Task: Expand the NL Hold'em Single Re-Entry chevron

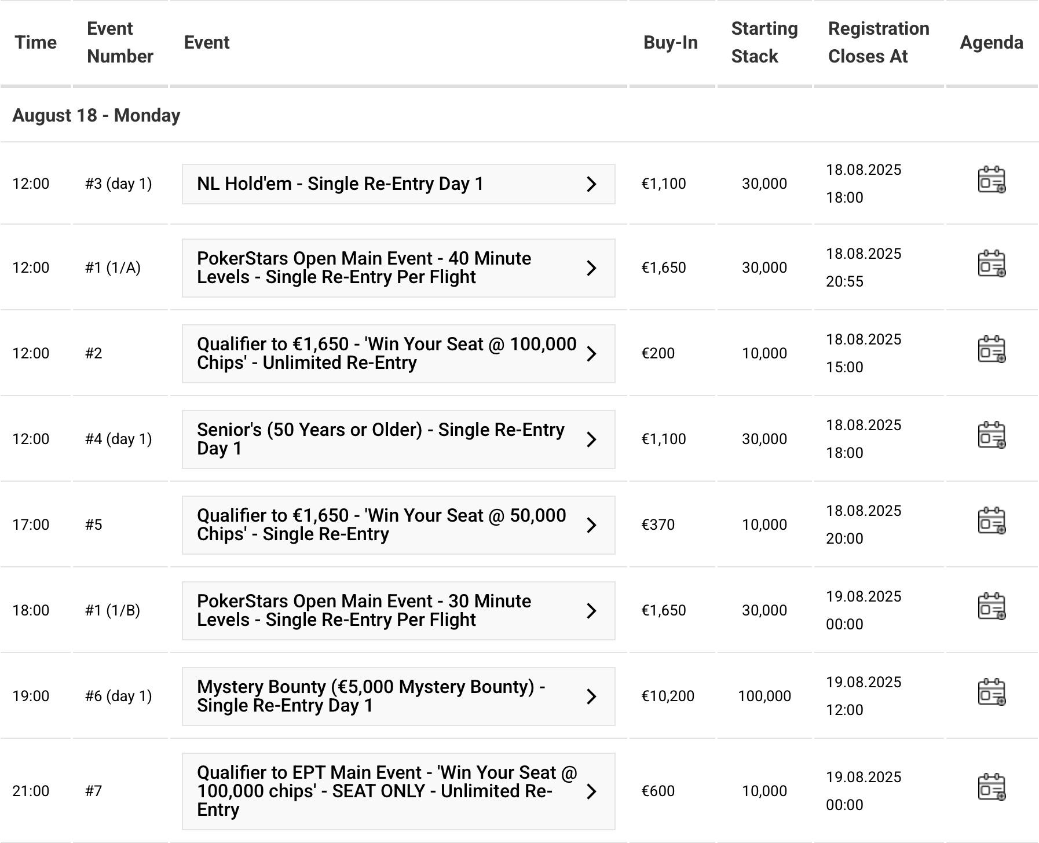Action: tap(591, 184)
